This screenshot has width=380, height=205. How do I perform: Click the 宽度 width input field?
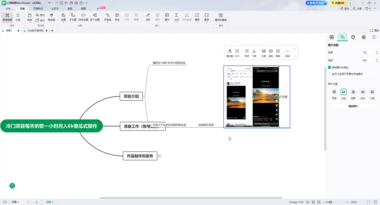tap(368, 53)
